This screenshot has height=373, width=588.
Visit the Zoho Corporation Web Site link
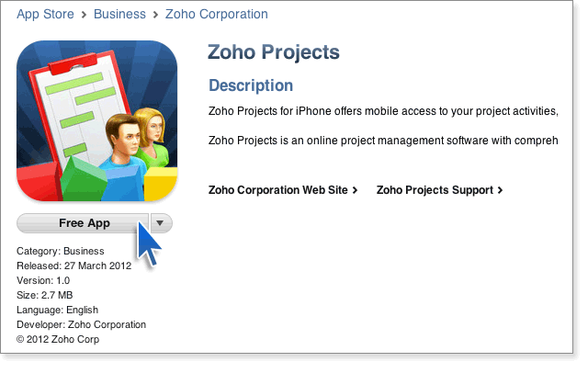[278, 190]
